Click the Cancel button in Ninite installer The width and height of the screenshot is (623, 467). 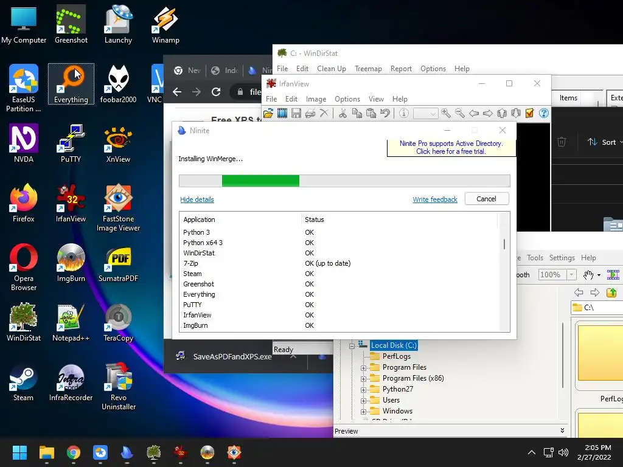point(487,199)
